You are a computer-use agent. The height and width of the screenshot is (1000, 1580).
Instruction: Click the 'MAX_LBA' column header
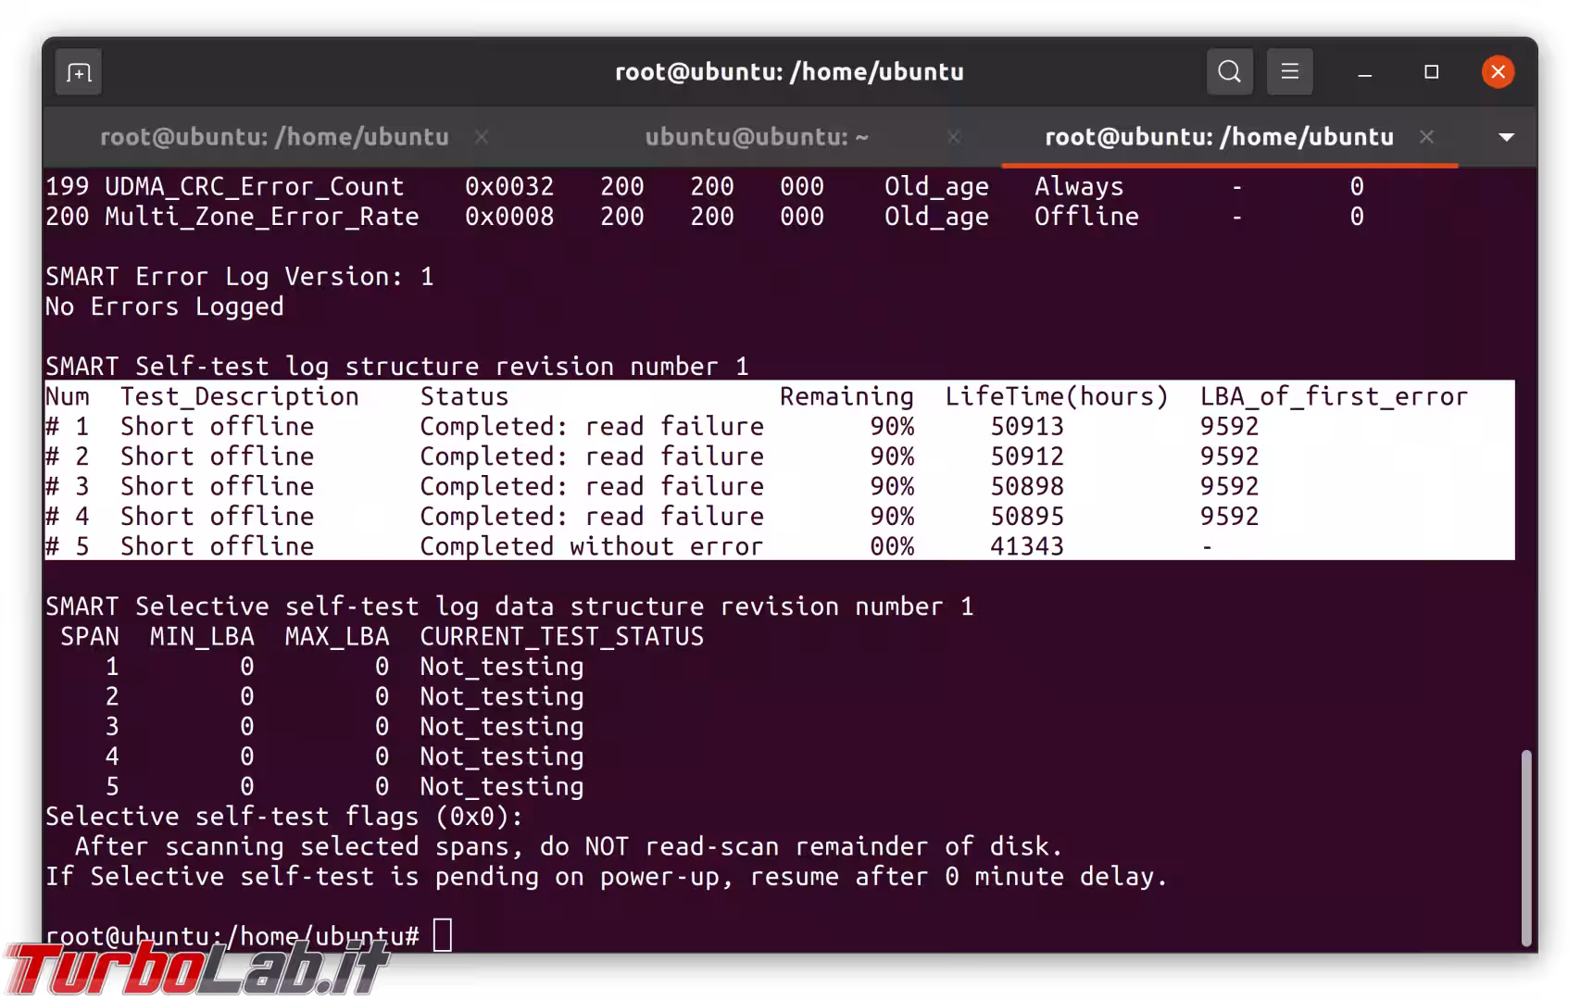(337, 637)
